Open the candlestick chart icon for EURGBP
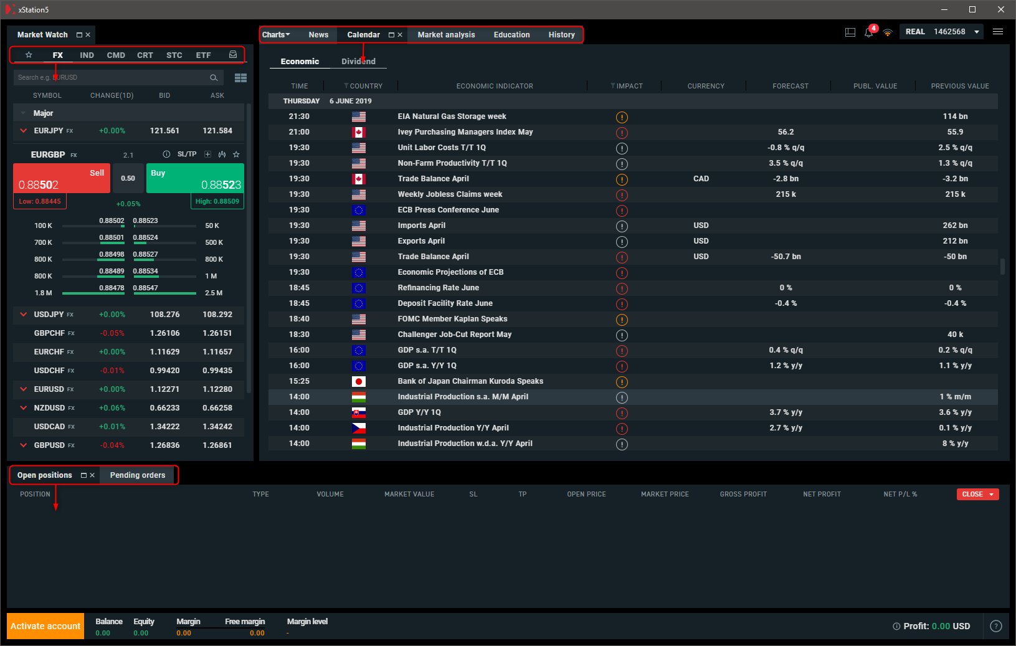Viewport: 1016px width, 646px height. (x=222, y=154)
